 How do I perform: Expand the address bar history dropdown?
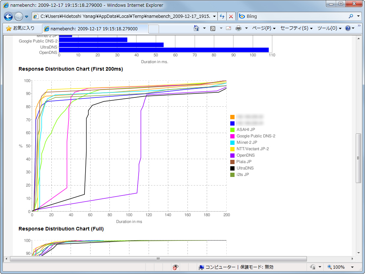tap(214, 16)
